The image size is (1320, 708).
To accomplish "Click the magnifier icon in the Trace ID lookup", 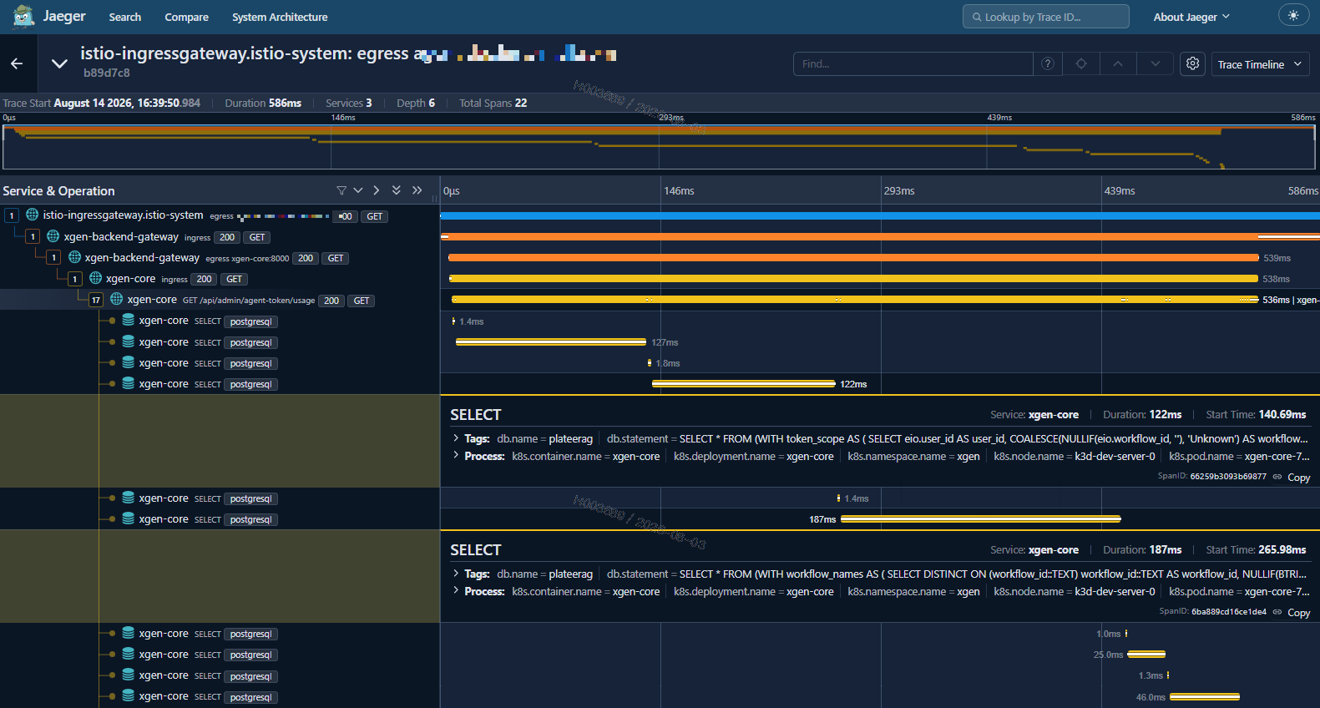I will click(x=977, y=17).
